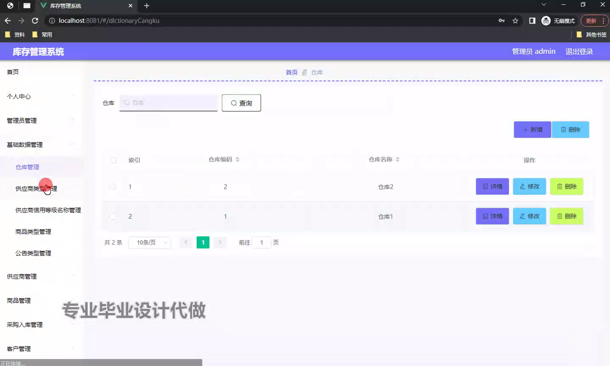Open 其他书签 folder
This screenshot has width=610, height=366.
592,35
